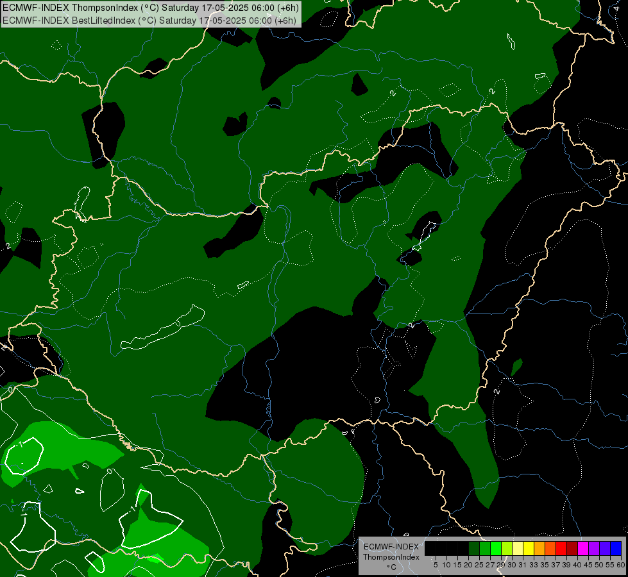Select the magenta 40-45 legend swatch

pos(583,548)
